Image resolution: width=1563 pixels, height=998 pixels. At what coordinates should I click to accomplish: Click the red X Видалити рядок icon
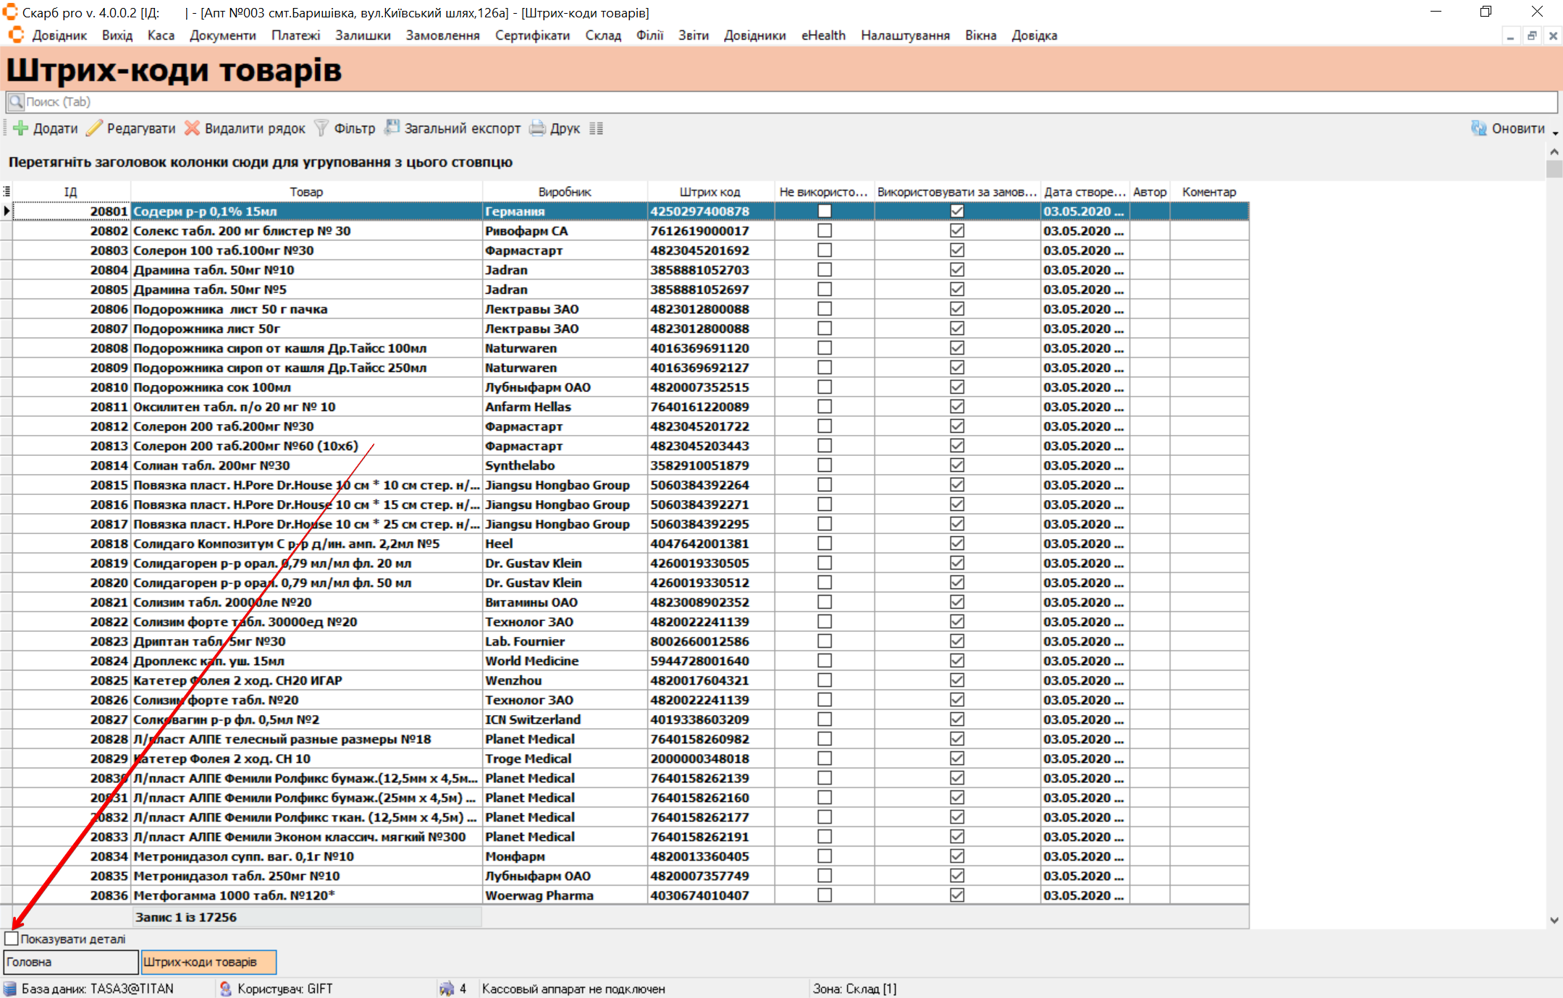[x=192, y=129]
